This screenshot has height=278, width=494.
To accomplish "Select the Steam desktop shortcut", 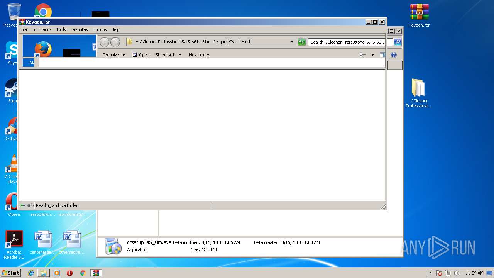I will pyautogui.click(x=12, y=91).
